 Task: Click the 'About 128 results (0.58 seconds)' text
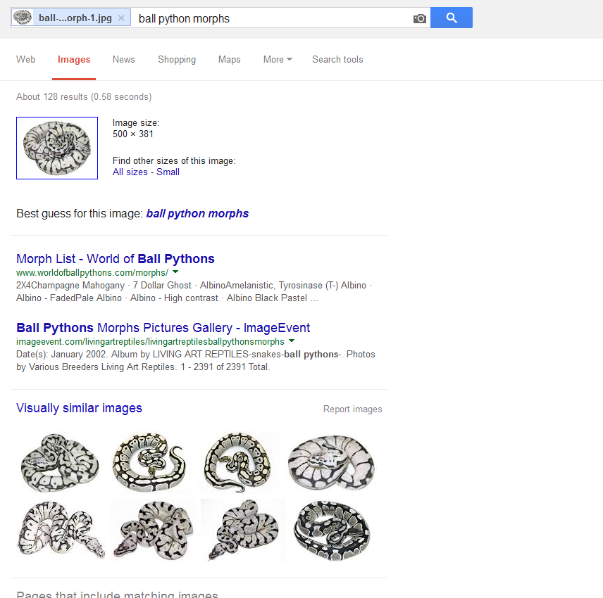84,97
